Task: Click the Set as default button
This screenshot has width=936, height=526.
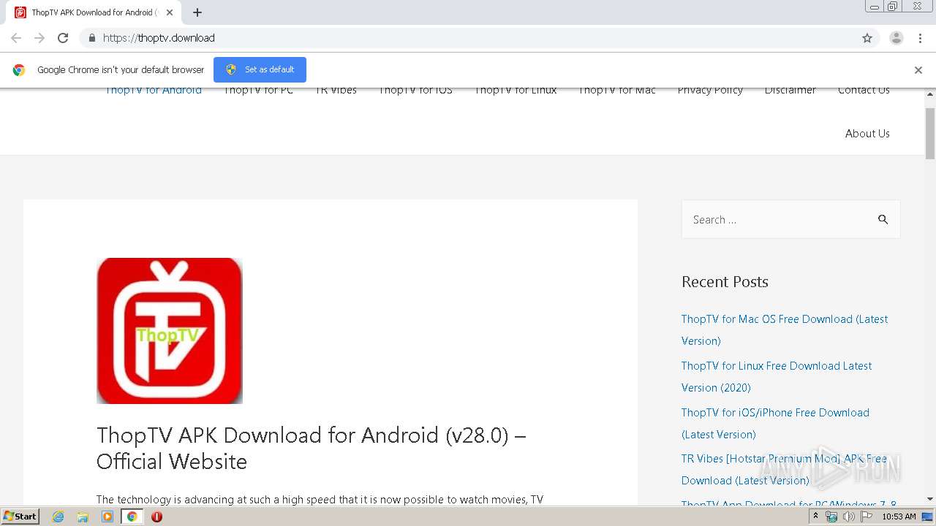Action: (260, 69)
